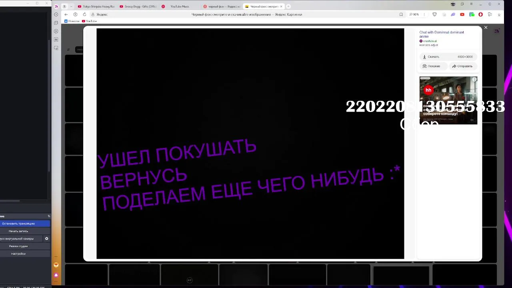Screen dimensions: 512x288
Task: Toggle the browser side-panel window icon
Action: 462,4
